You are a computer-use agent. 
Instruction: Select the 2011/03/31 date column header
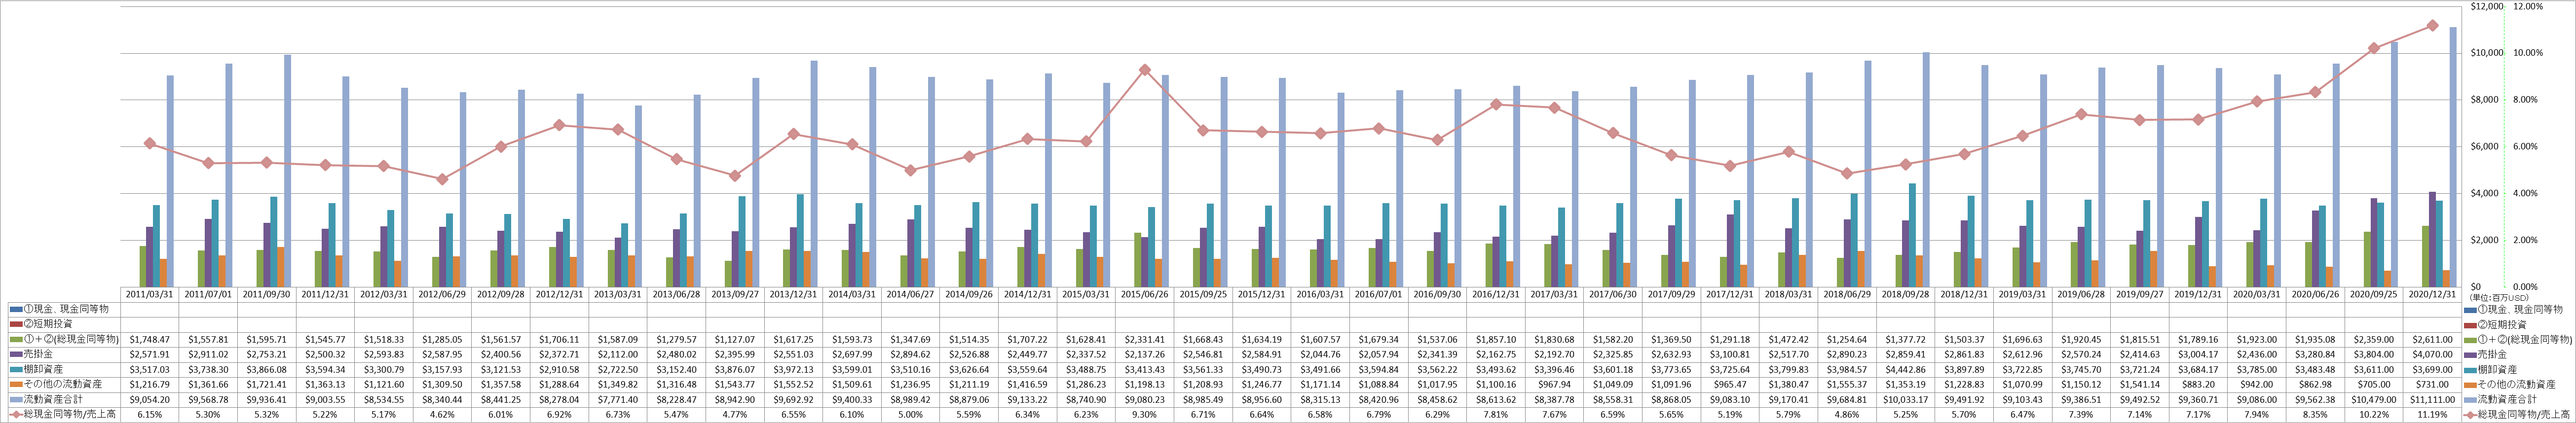tap(149, 294)
